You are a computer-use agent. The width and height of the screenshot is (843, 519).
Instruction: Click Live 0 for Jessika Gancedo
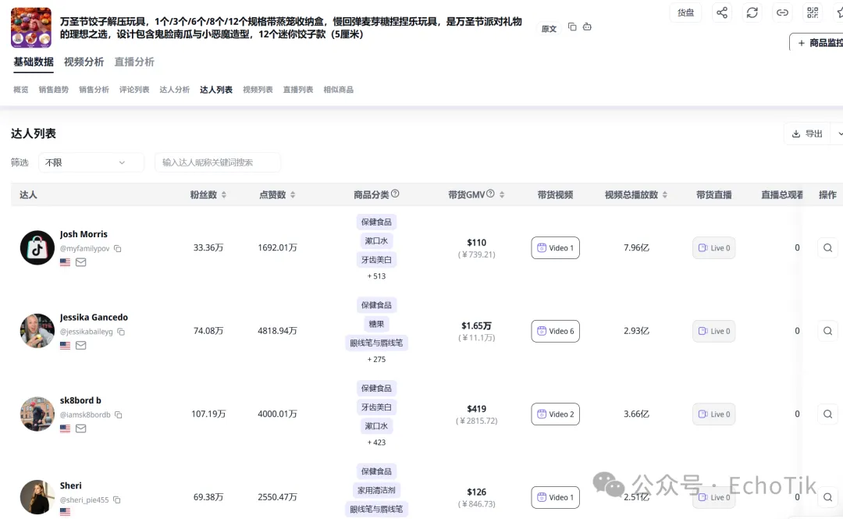click(714, 331)
